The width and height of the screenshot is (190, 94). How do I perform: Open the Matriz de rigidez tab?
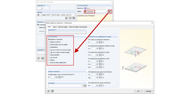[x=63, y=27]
